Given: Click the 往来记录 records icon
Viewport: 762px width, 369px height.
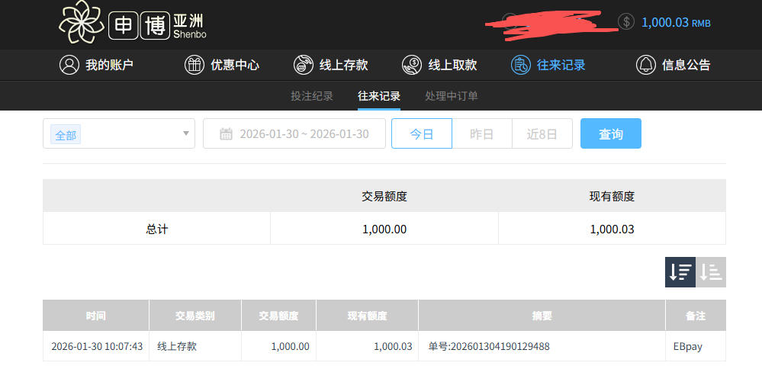Looking at the screenshot, I should click(520, 65).
